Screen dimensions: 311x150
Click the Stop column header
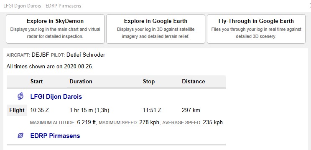(x=149, y=81)
